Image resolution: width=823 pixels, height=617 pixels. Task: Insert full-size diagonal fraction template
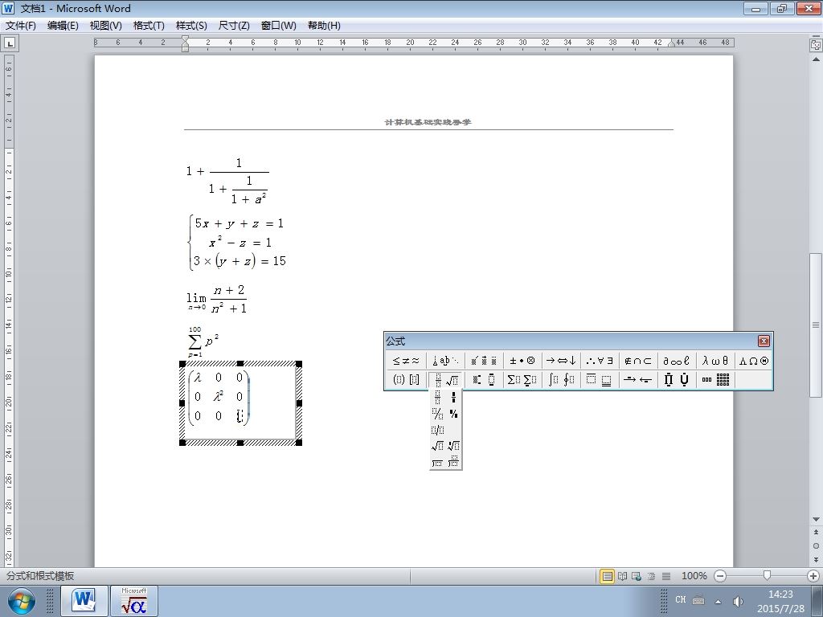click(438, 414)
